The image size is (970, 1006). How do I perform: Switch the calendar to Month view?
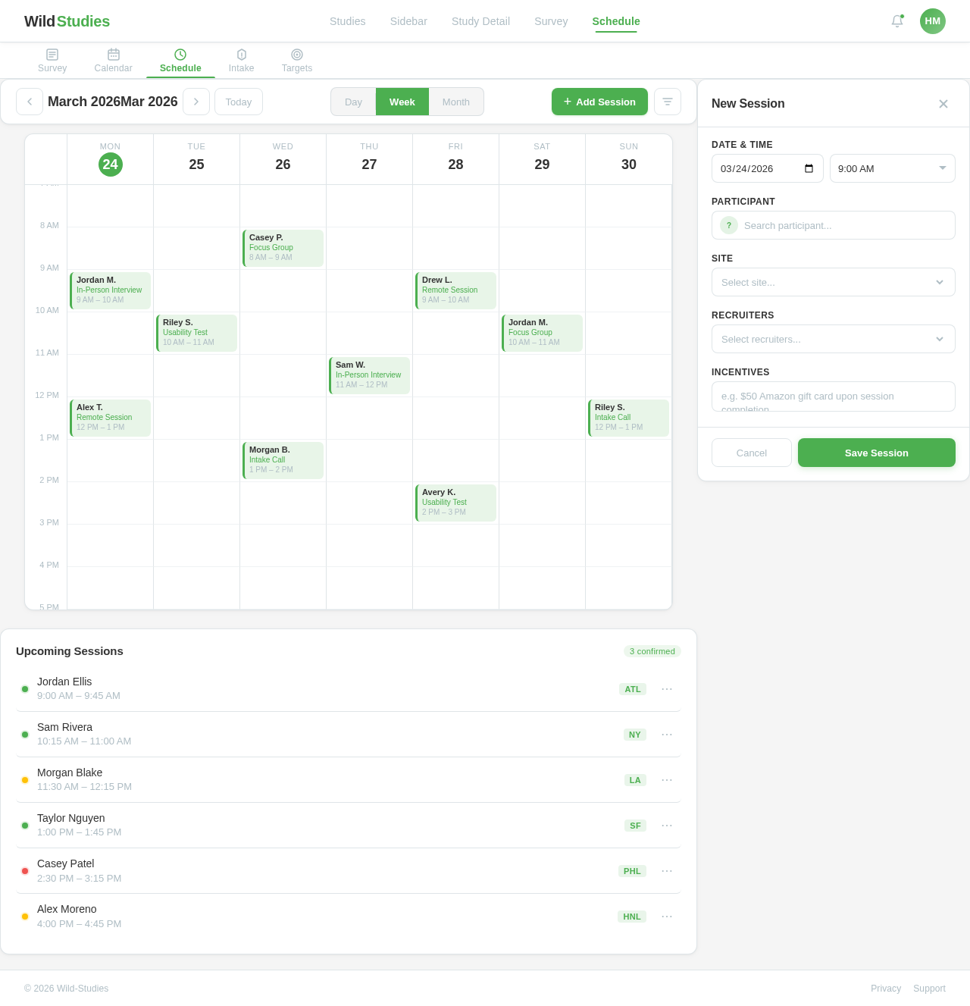tap(456, 102)
